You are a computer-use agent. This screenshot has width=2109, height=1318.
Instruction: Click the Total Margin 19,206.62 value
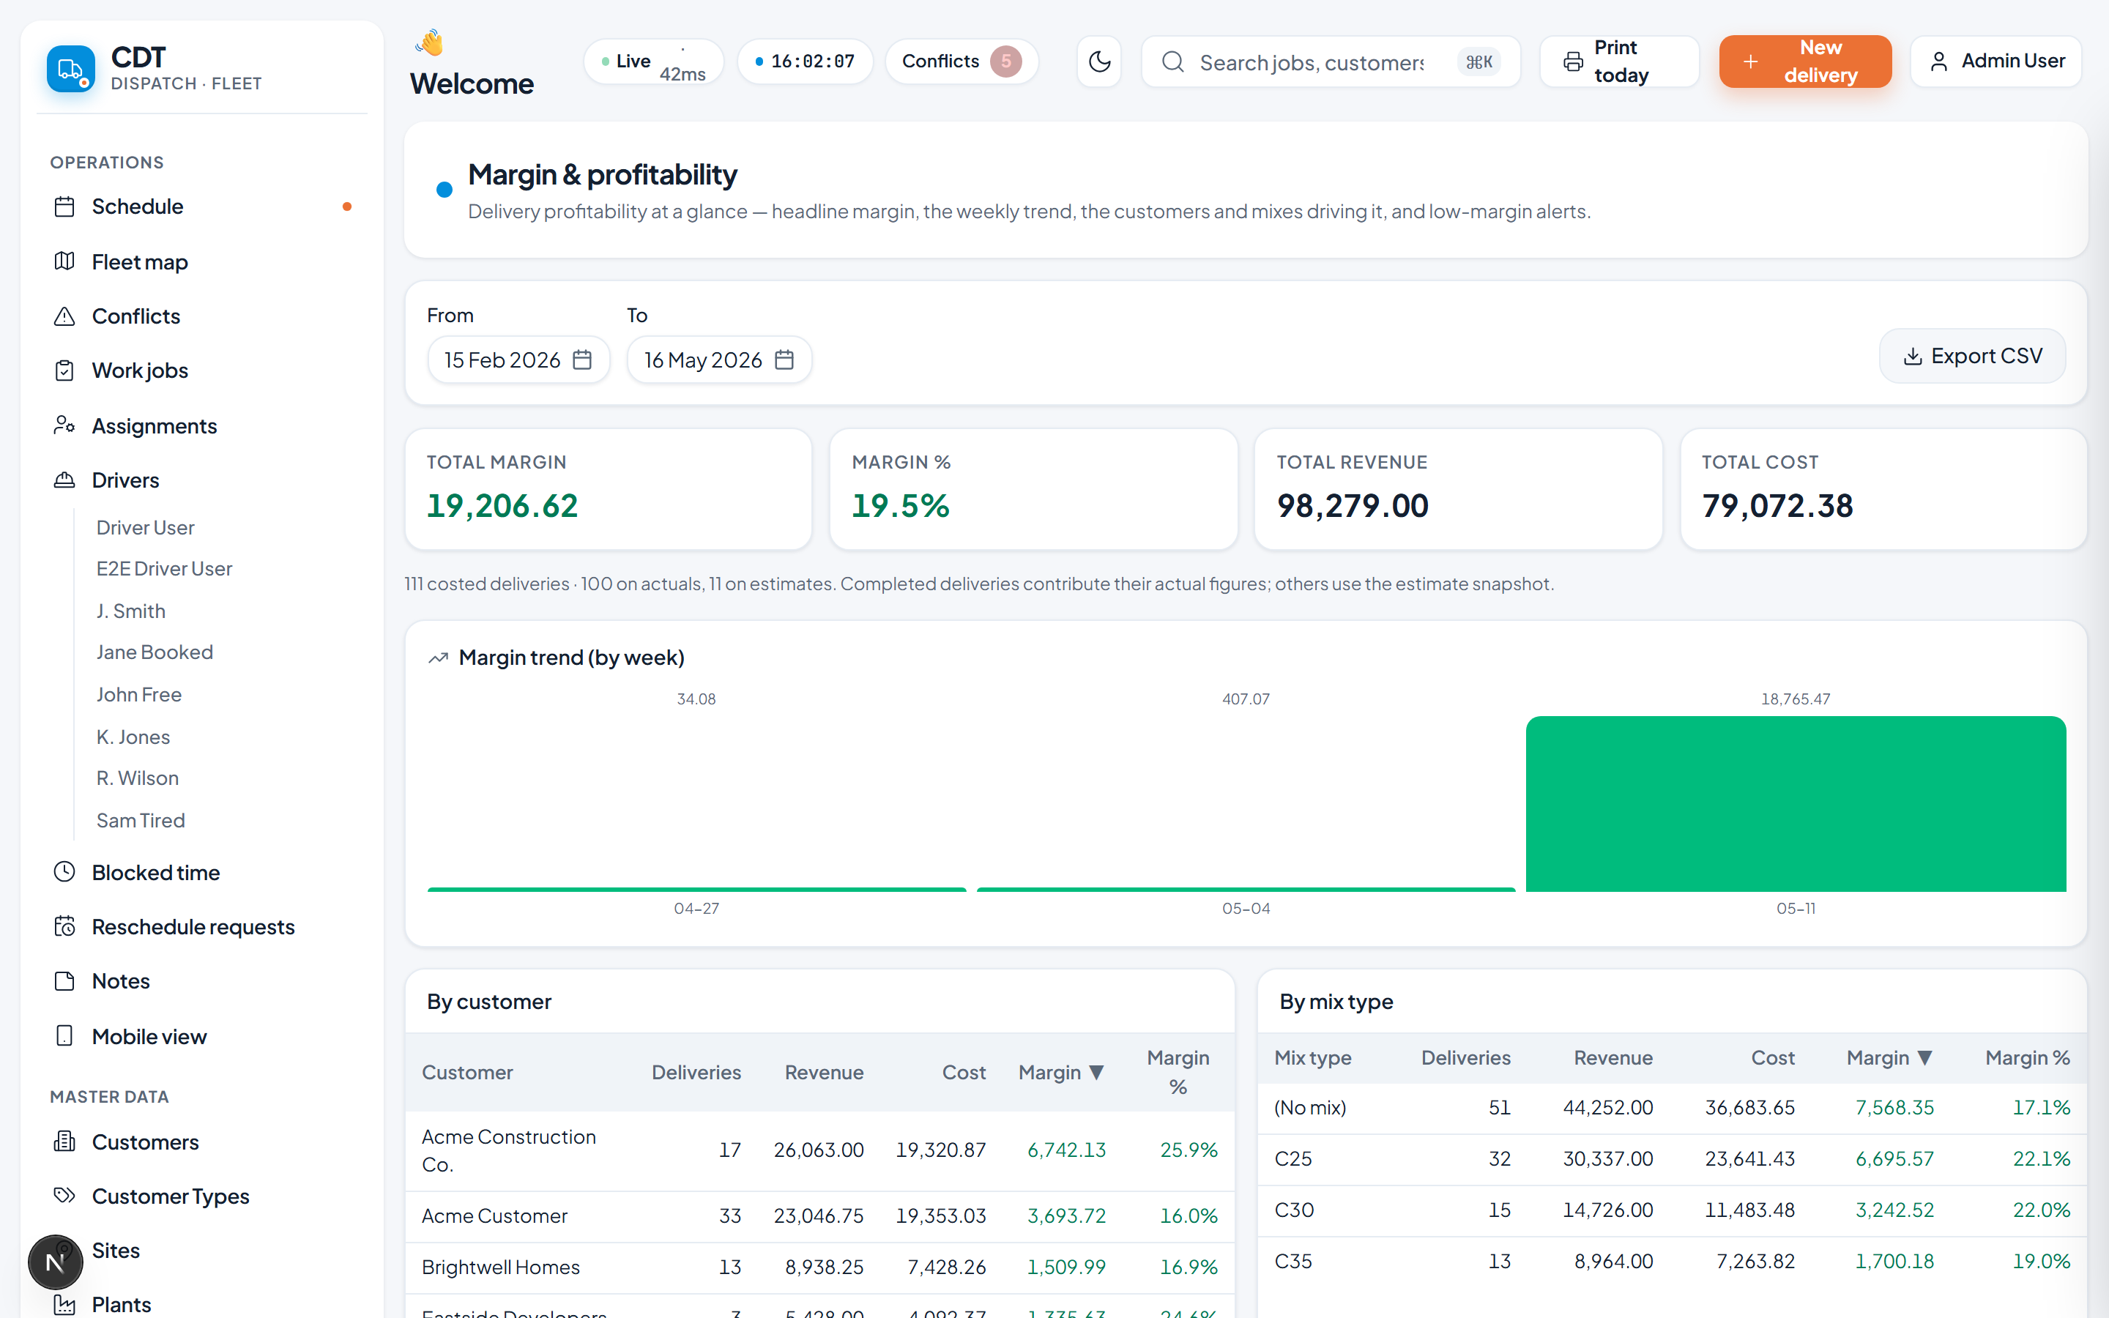pyautogui.click(x=502, y=505)
